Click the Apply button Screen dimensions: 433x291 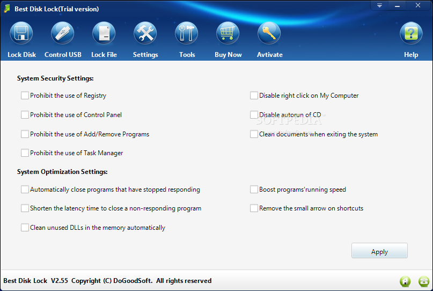pos(379,251)
